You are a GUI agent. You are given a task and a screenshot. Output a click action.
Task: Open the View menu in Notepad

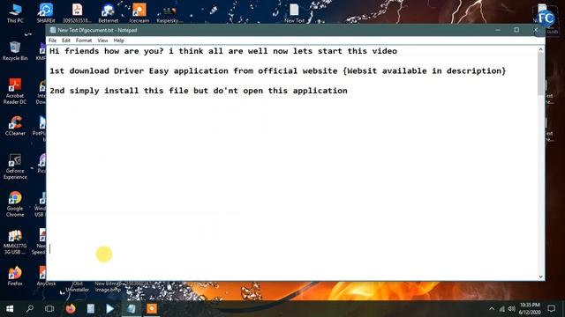[102, 41]
